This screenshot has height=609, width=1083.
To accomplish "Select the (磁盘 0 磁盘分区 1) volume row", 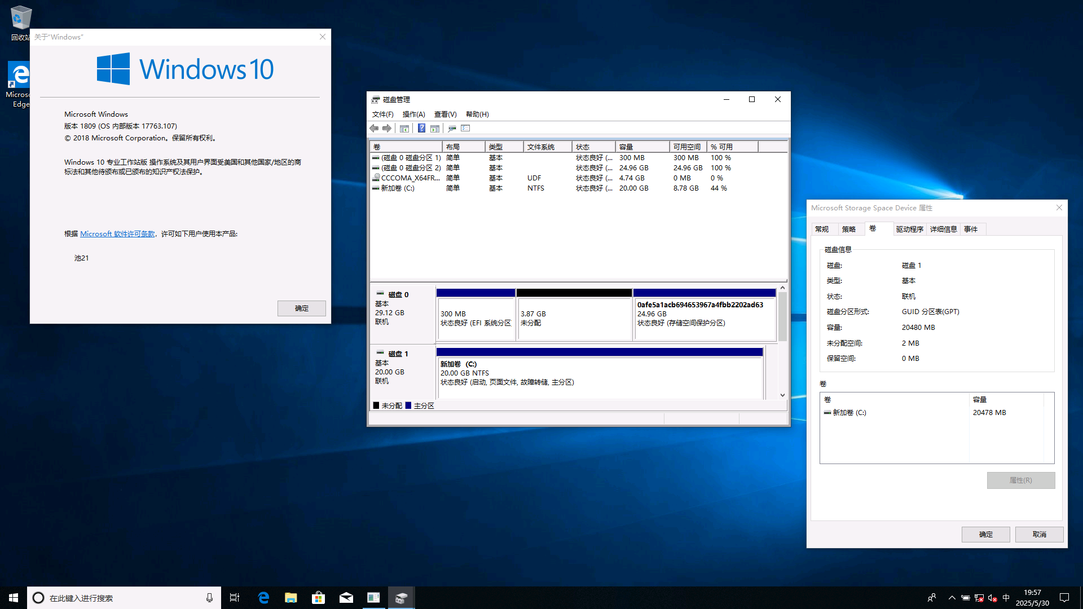I will (x=578, y=158).
